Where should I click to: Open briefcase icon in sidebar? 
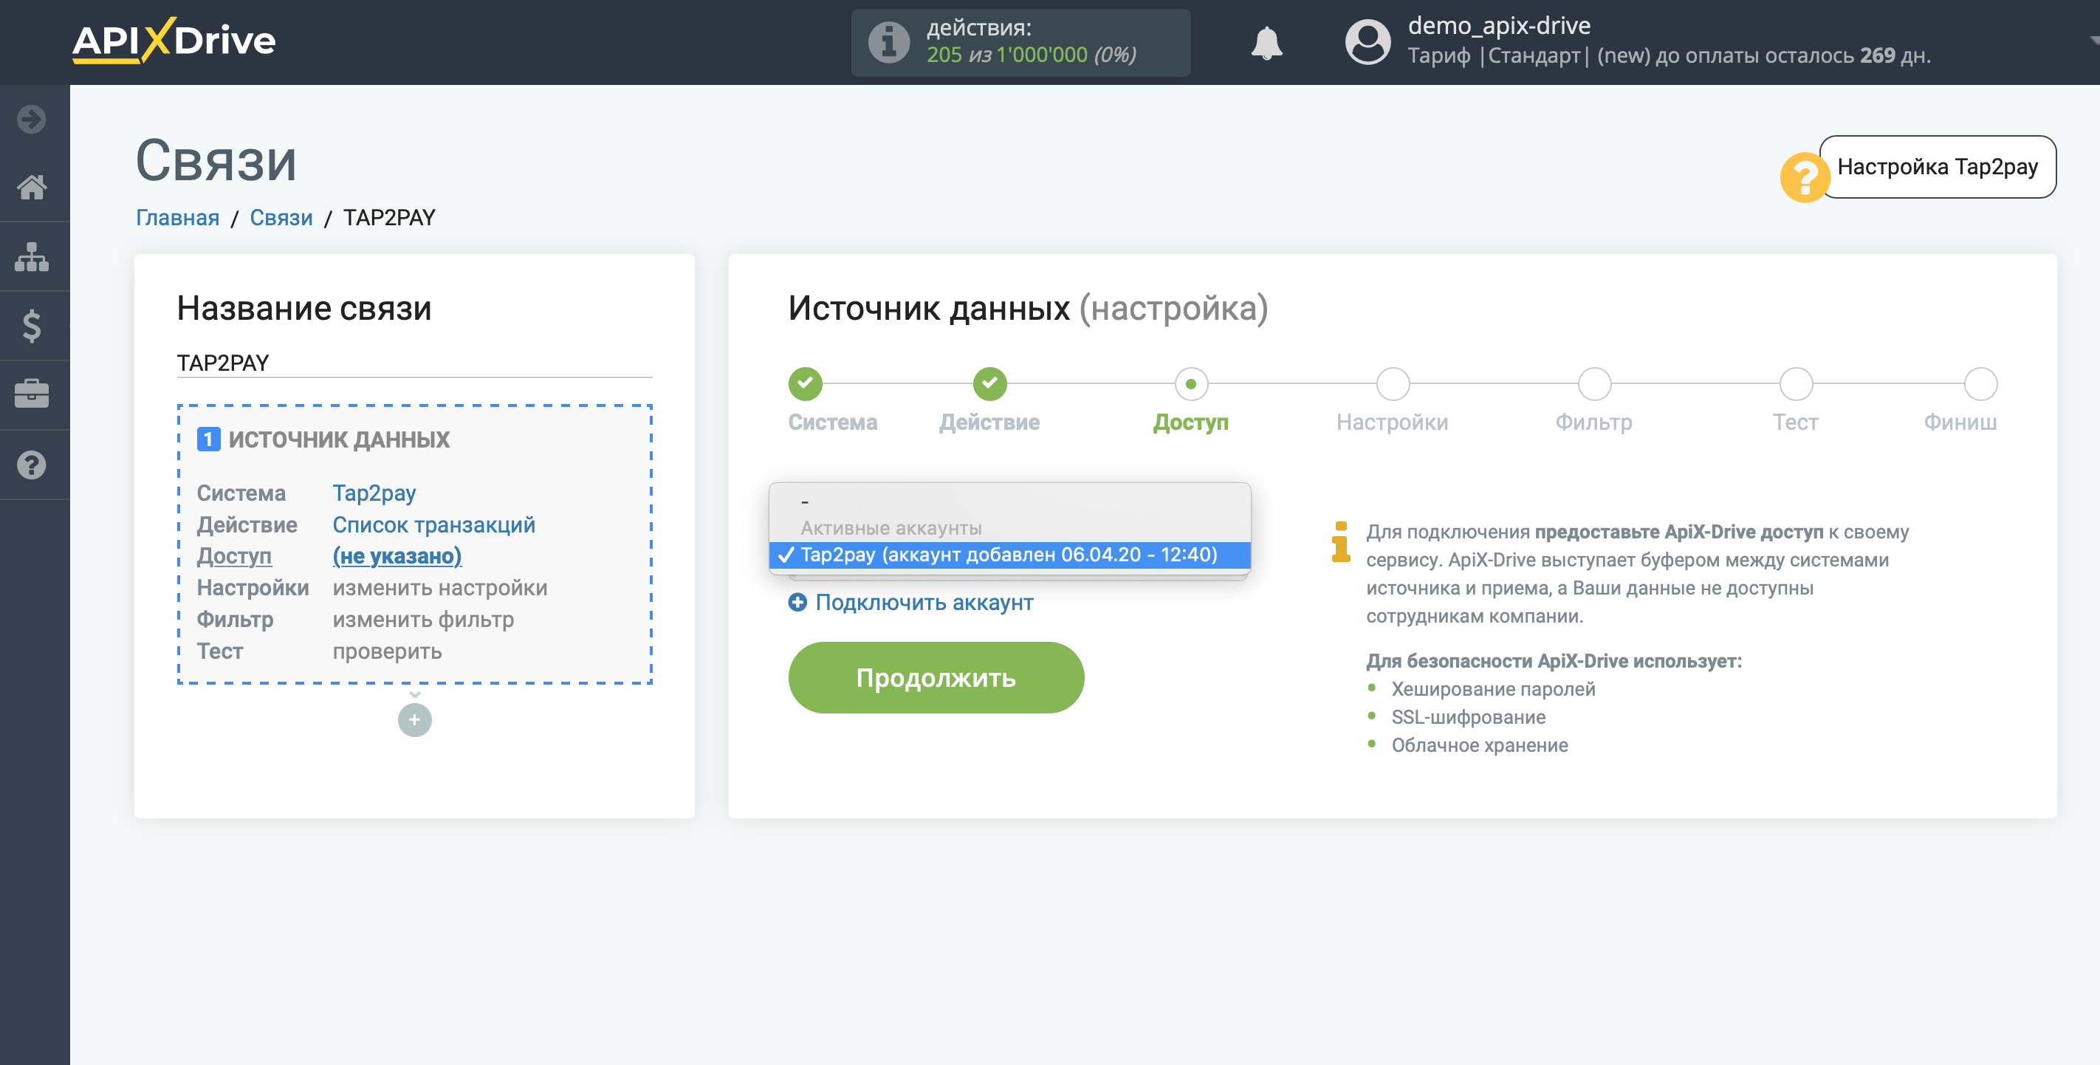32,394
